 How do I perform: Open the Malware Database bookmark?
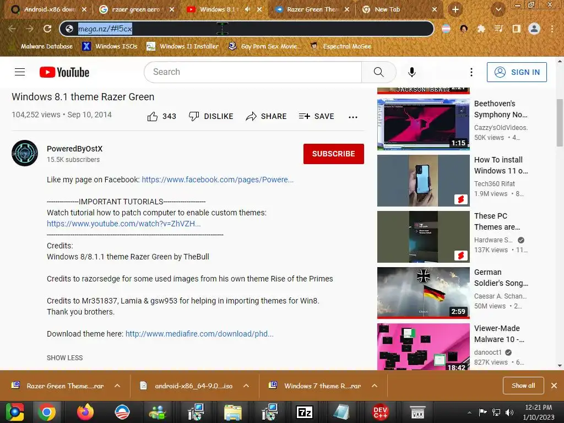pyautogui.click(x=42, y=46)
